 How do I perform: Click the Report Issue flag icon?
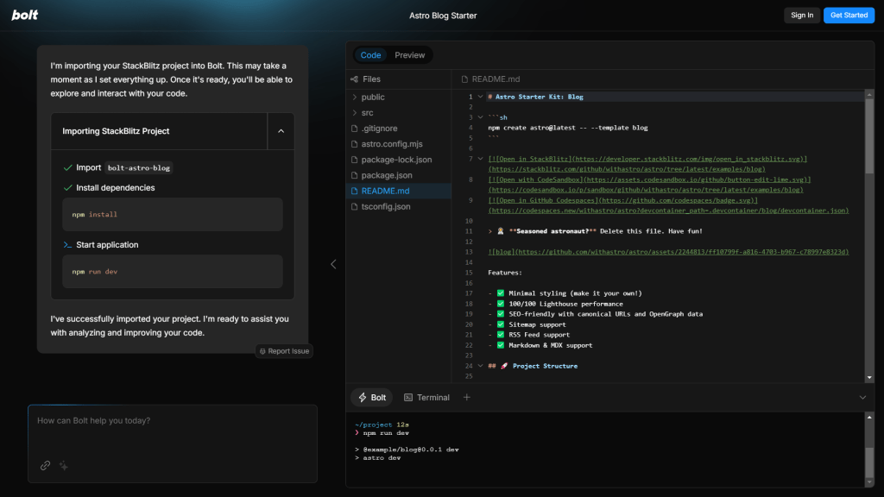point(261,350)
